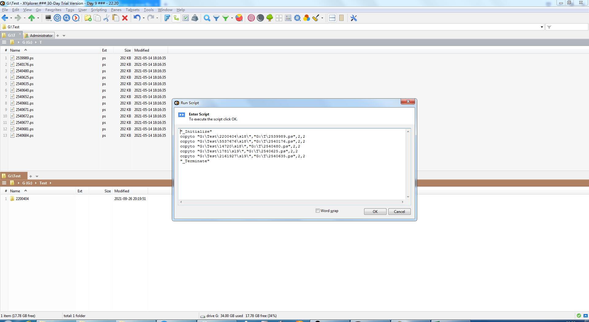Create a new folder from the toolbar

coord(88,18)
